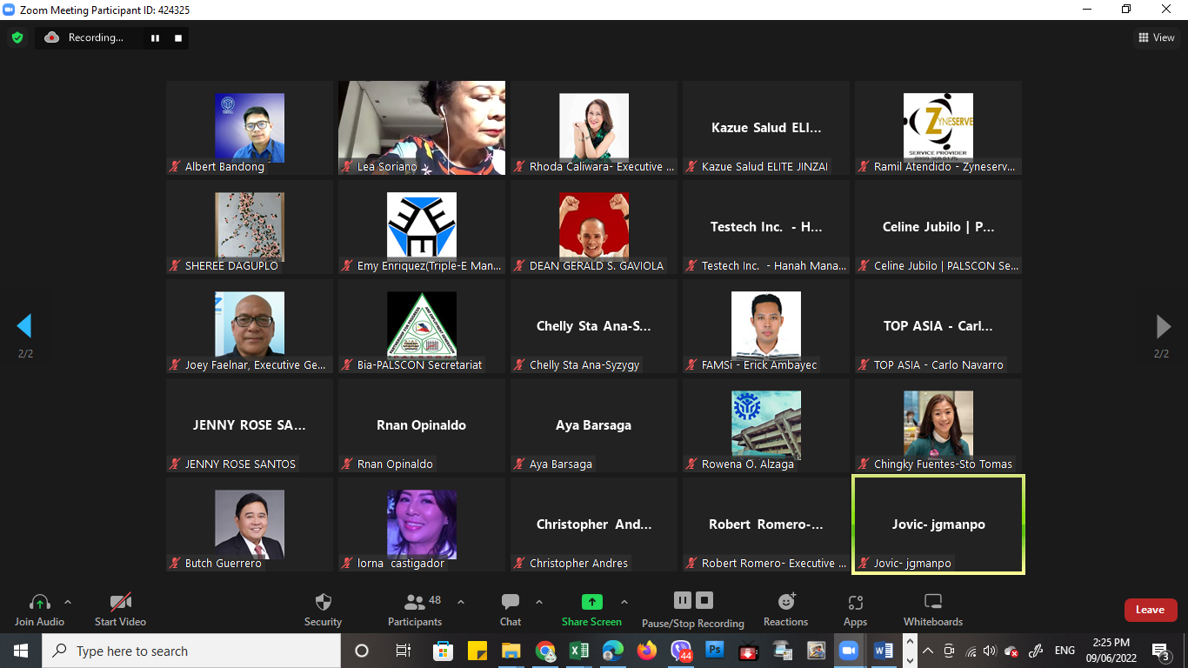Open Microsoft Edge from taskbar
Screen dimensions: 1188x668
coord(613,651)
